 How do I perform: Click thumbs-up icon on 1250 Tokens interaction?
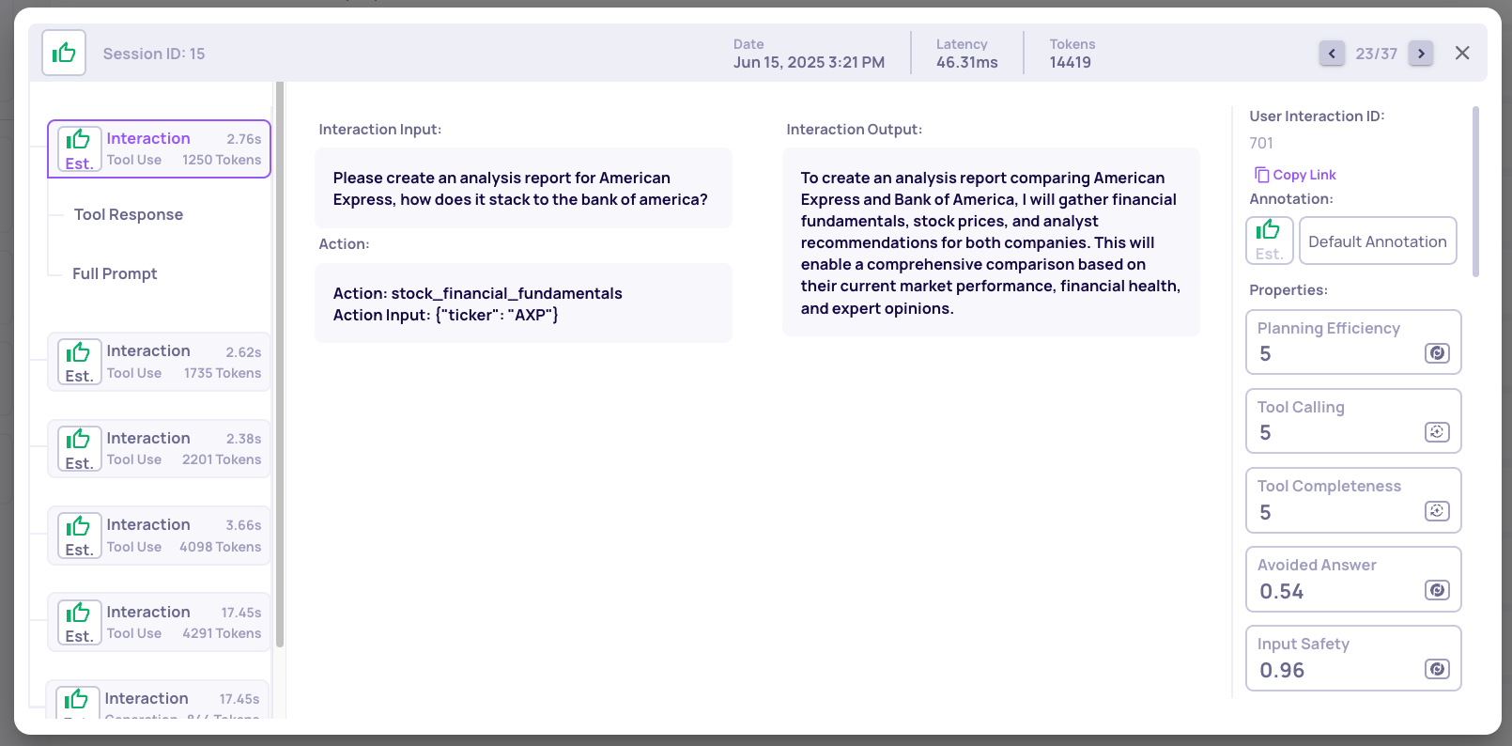pos(79,148)
